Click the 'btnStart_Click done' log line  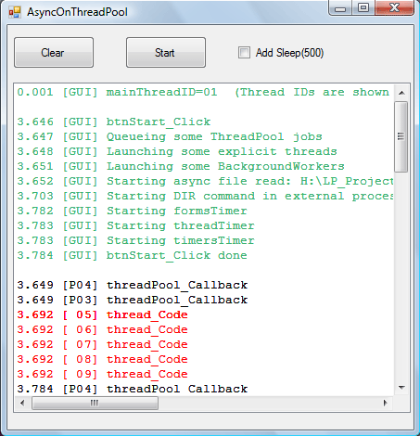(x=132, y=255)
